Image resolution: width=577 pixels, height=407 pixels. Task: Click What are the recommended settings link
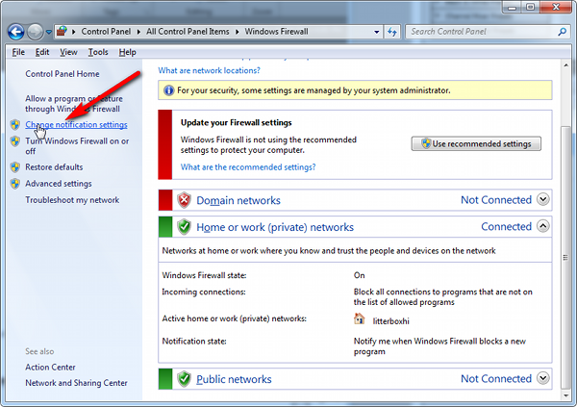[x=248, y=166]
